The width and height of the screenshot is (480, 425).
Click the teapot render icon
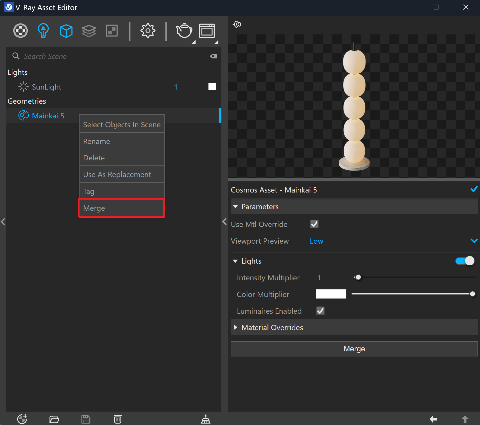tap(184, 31)
